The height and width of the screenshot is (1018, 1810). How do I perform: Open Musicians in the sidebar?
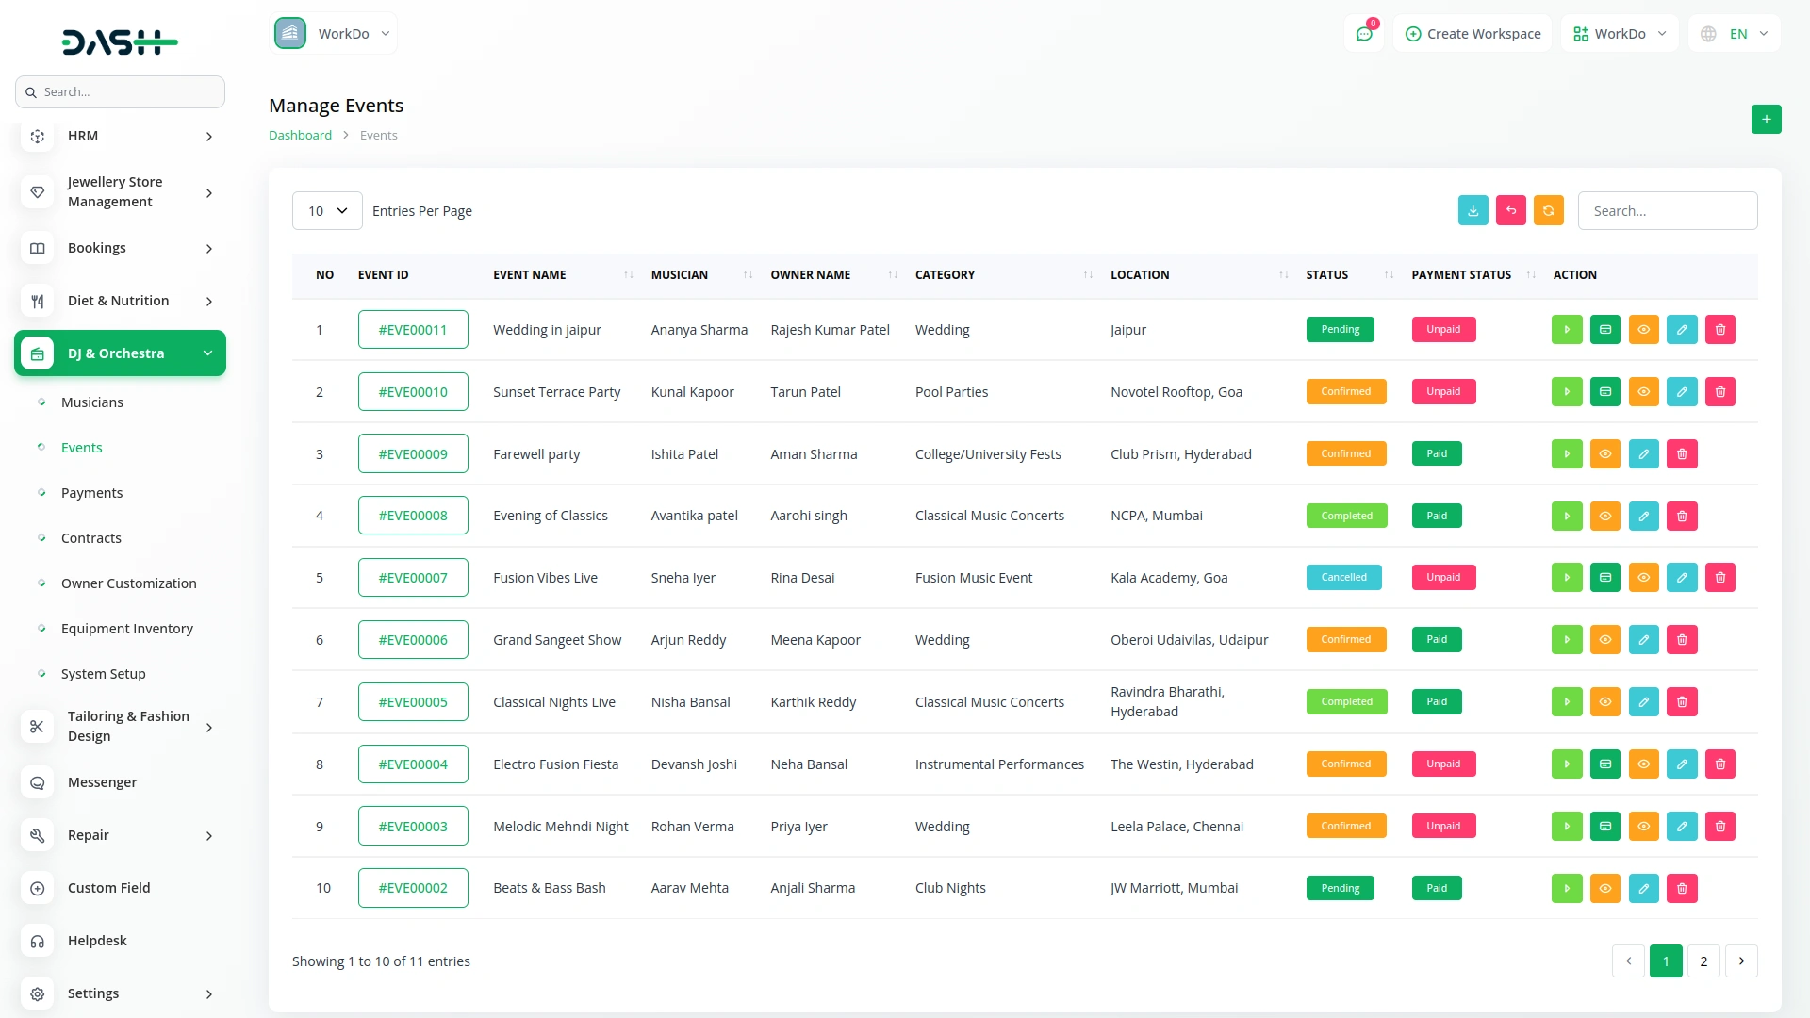(x=92, y=402)
